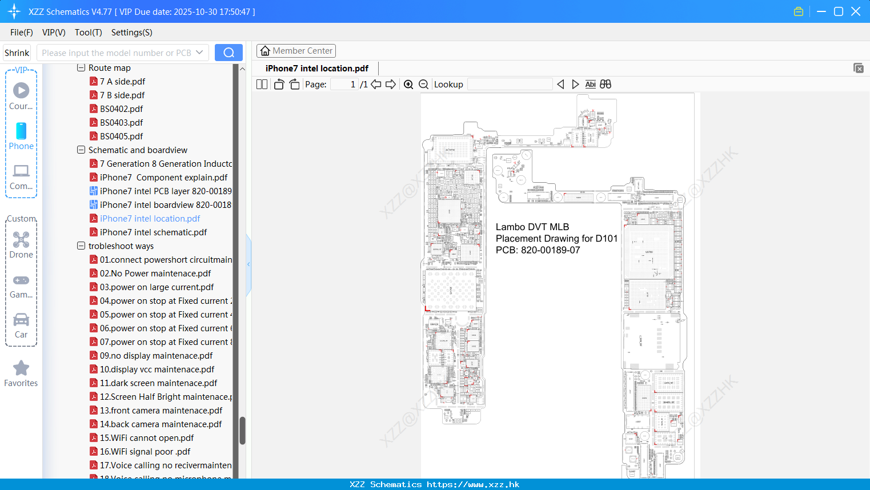The image size is (870, 490).
Task: Click the Lookup text field
Action: 510,85
